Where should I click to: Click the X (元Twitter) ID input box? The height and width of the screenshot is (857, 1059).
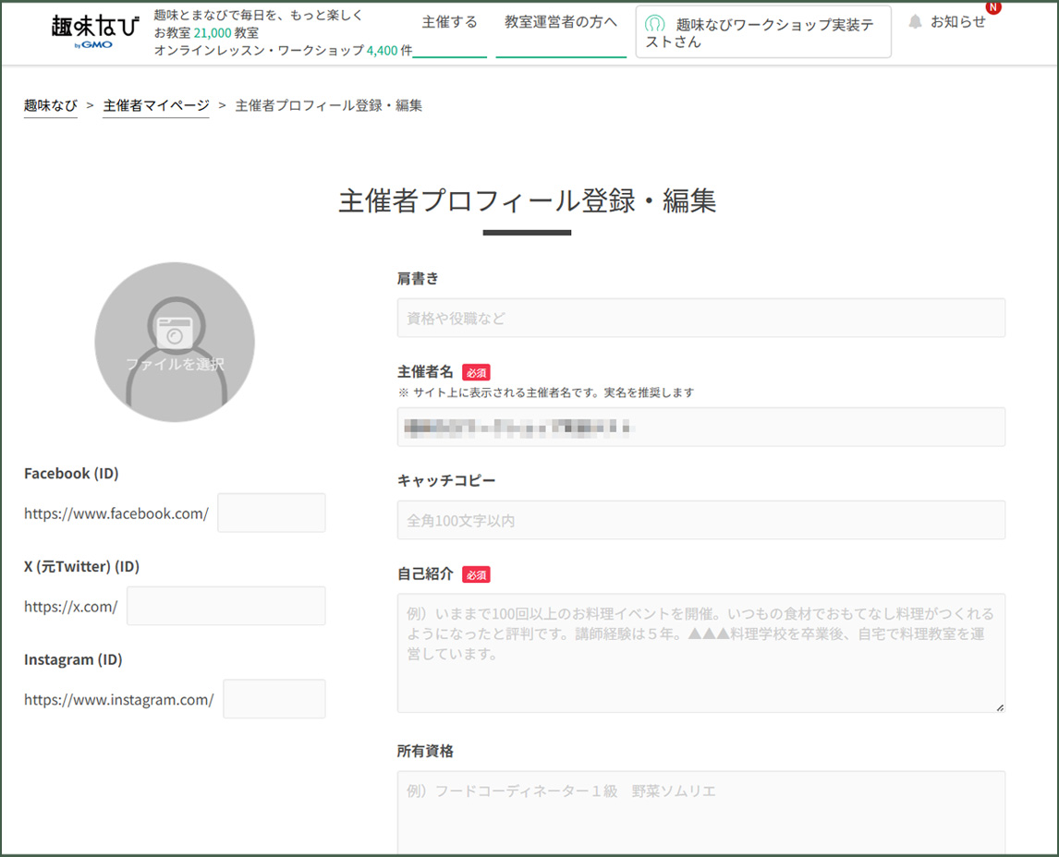(x=226, y=606)
